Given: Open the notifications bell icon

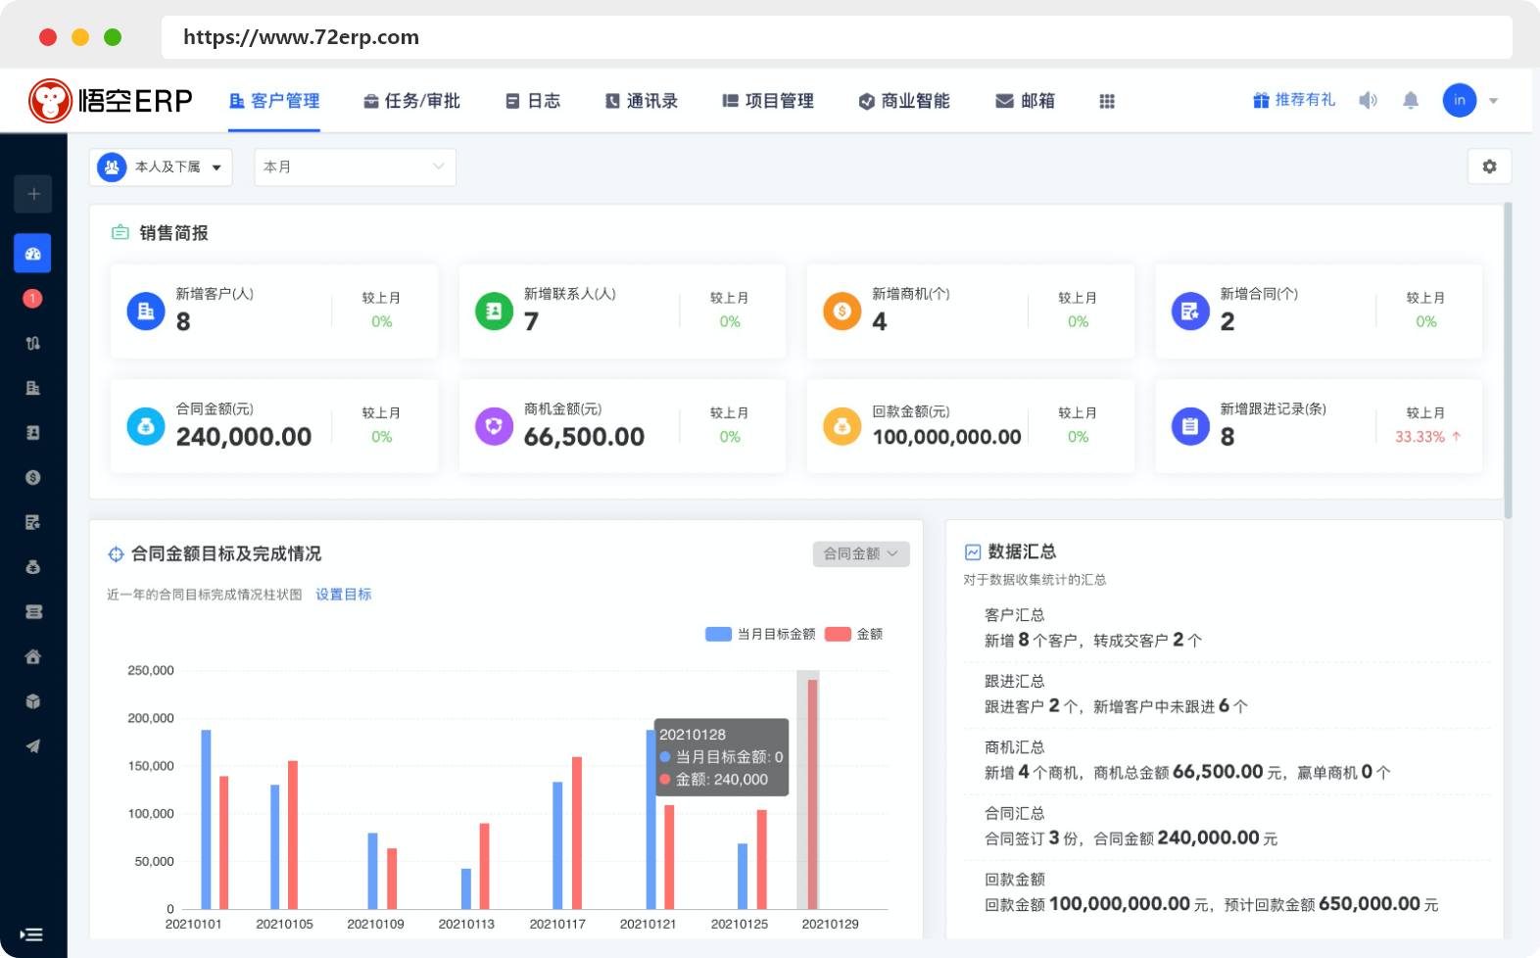Looking at the screenshot, I should (x=1411, y=100).
